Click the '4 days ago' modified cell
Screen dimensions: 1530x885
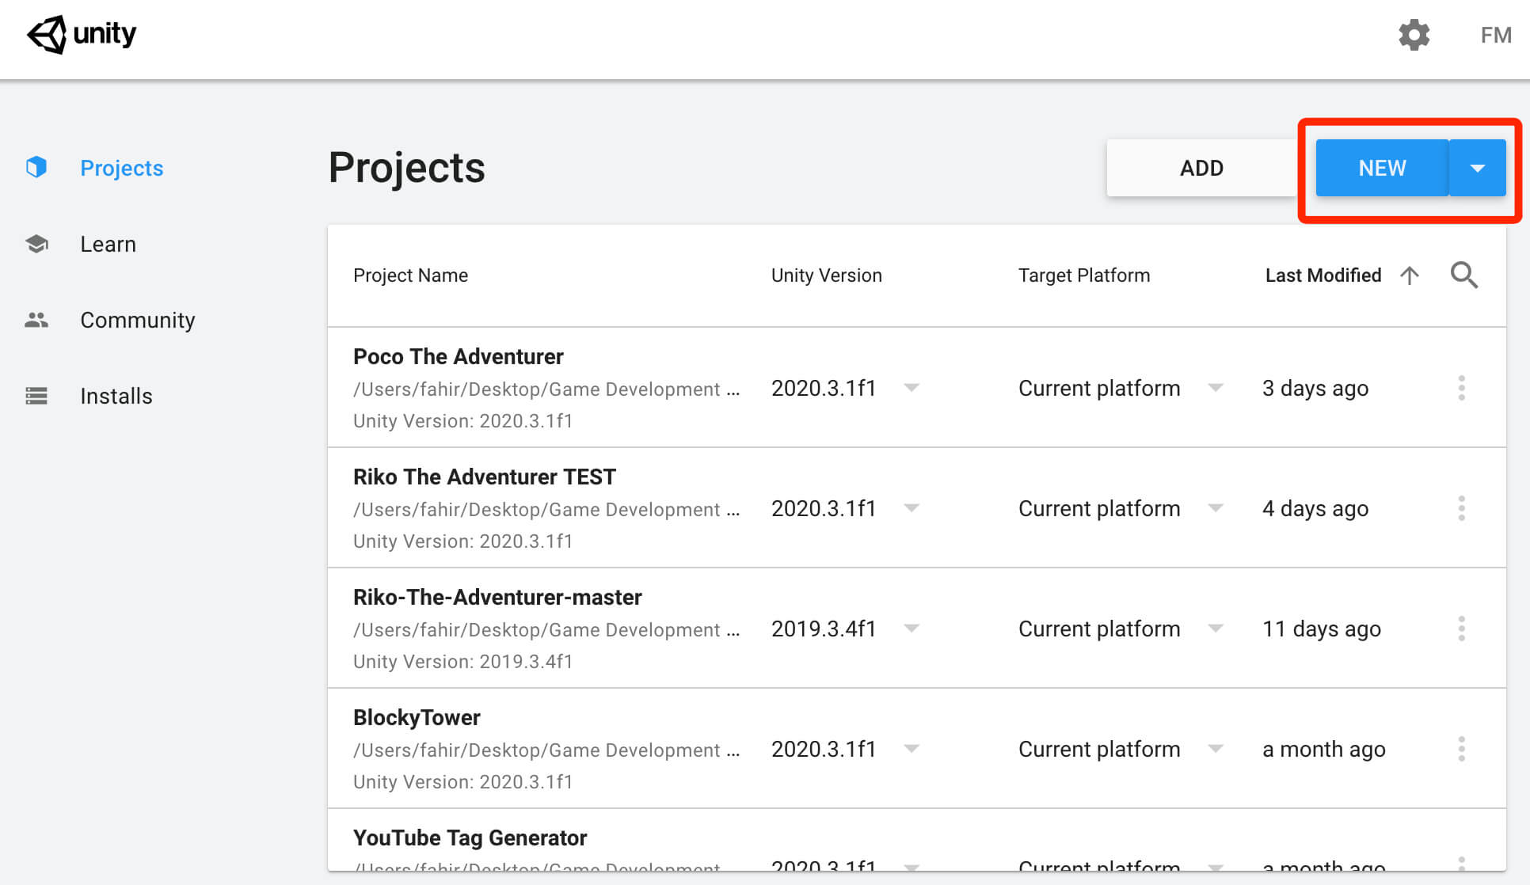click(x=1315, y=509)
